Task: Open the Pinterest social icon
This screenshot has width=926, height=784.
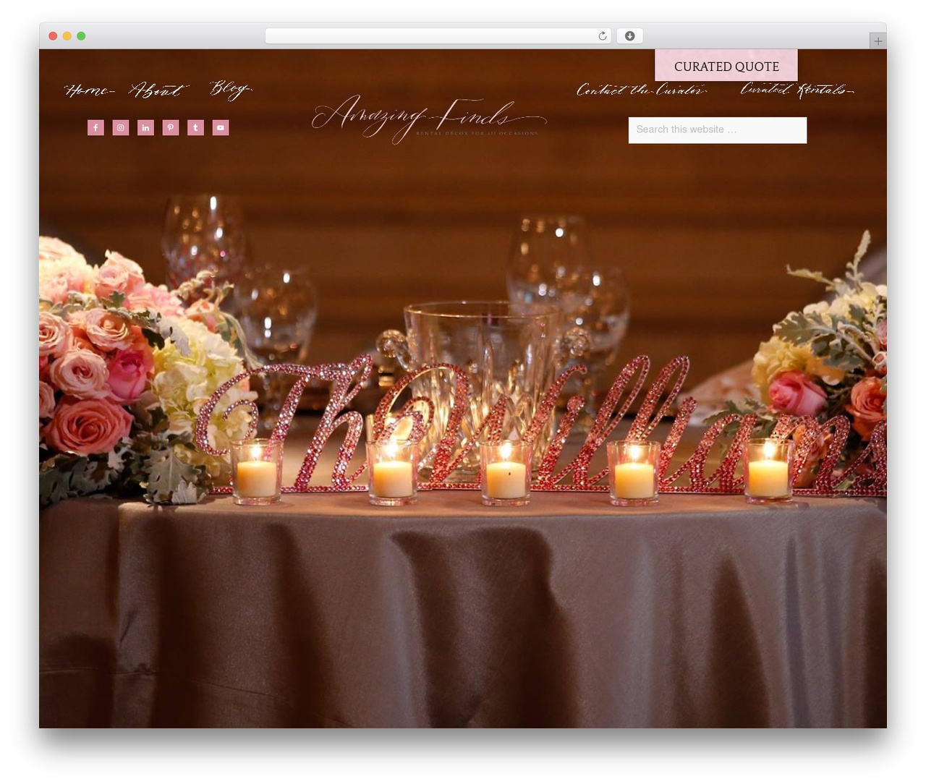Action: point(171,128)
